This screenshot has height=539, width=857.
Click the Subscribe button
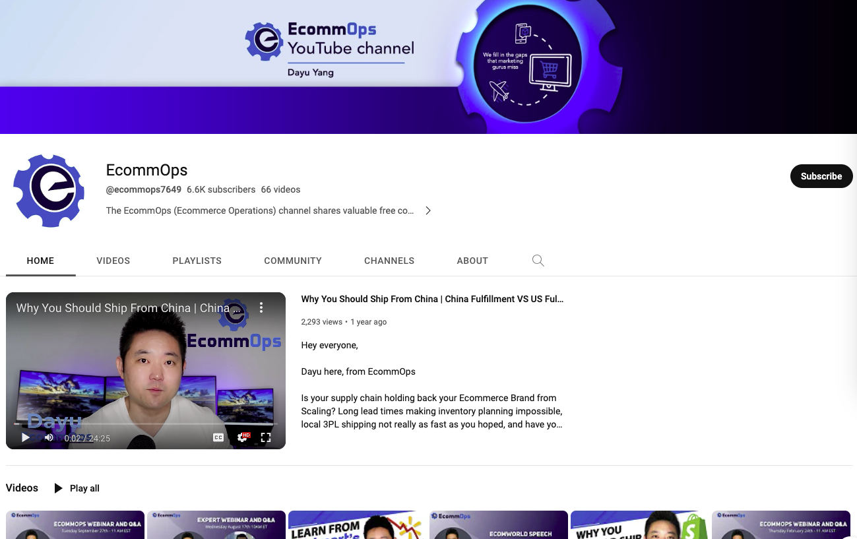click(x=821, y=176)
